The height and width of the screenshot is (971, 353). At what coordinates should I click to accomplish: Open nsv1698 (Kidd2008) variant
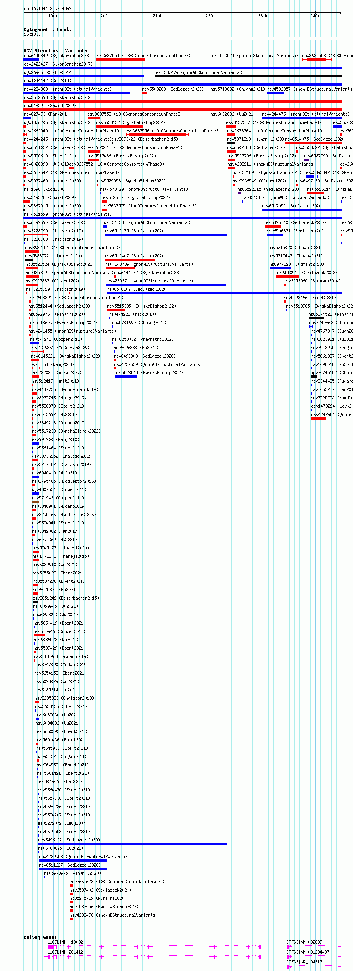click(45, 190)
